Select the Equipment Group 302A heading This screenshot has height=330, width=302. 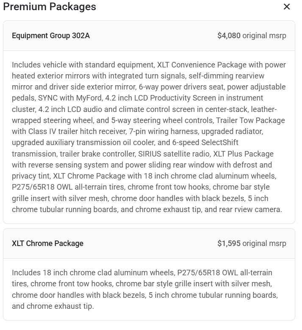coord(51,36)
